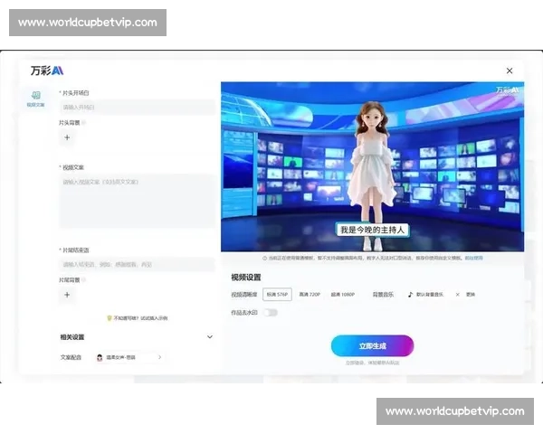Click the 片尾结束语 field label
The height and width of the screenshot is (434, 543).
[x=74, y=250]
